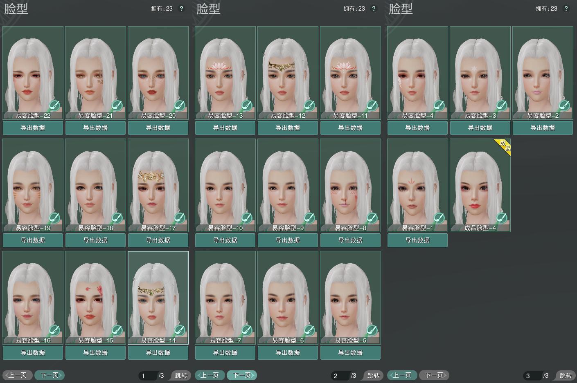Click the brush icon on 易容脸型-12
Screen dimensions: 577x383
click(x=309, y=106)
